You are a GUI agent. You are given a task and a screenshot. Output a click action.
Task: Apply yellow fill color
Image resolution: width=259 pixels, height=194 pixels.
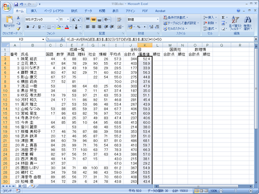point(59,27)
